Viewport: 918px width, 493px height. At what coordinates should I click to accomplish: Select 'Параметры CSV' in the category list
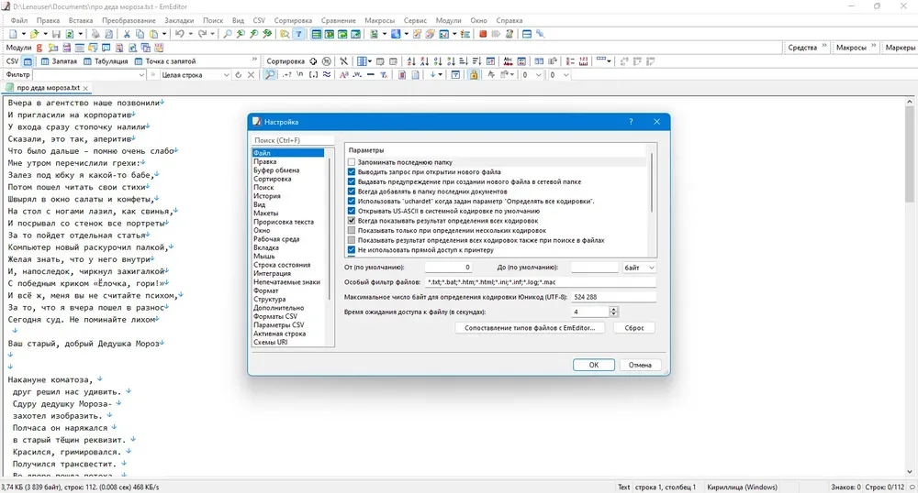click(x=279, y=324)
